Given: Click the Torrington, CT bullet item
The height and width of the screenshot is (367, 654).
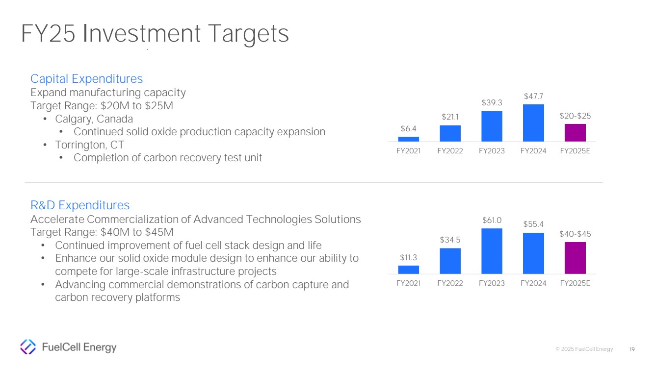Looking at the screenshot, I should pyautogui.click(x=90, y=145).
